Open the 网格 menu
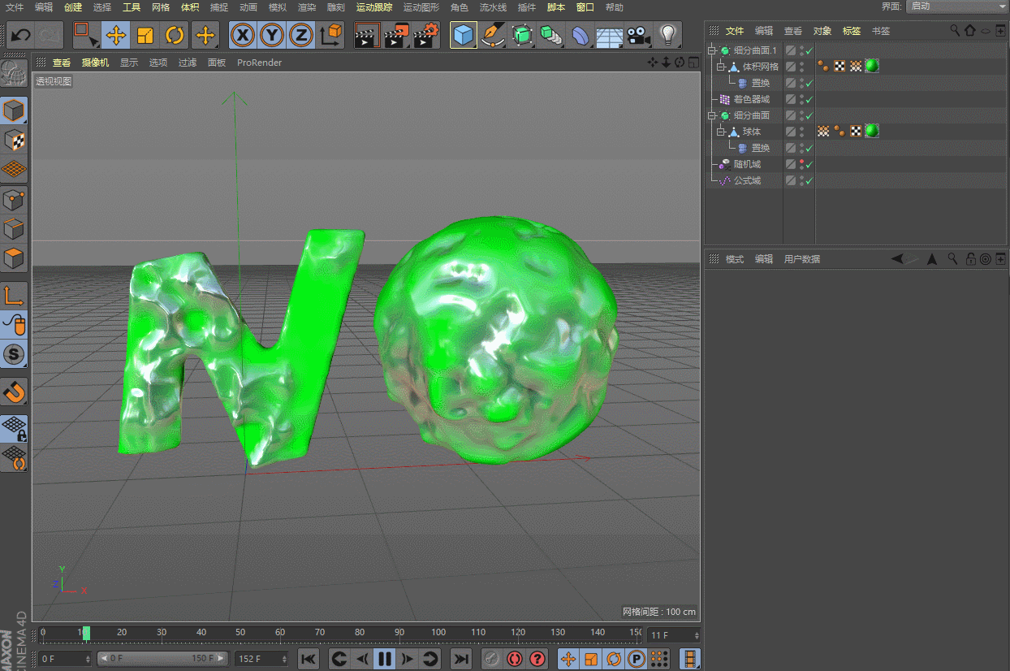 pyautogui.click(x=161, y=6)
